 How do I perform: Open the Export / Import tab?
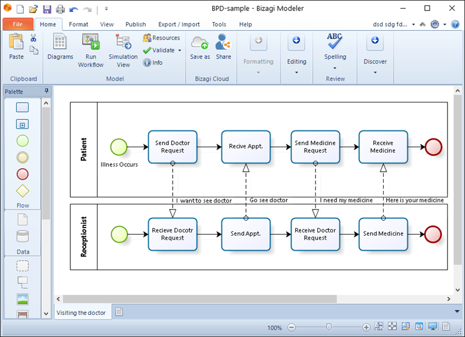179,24
